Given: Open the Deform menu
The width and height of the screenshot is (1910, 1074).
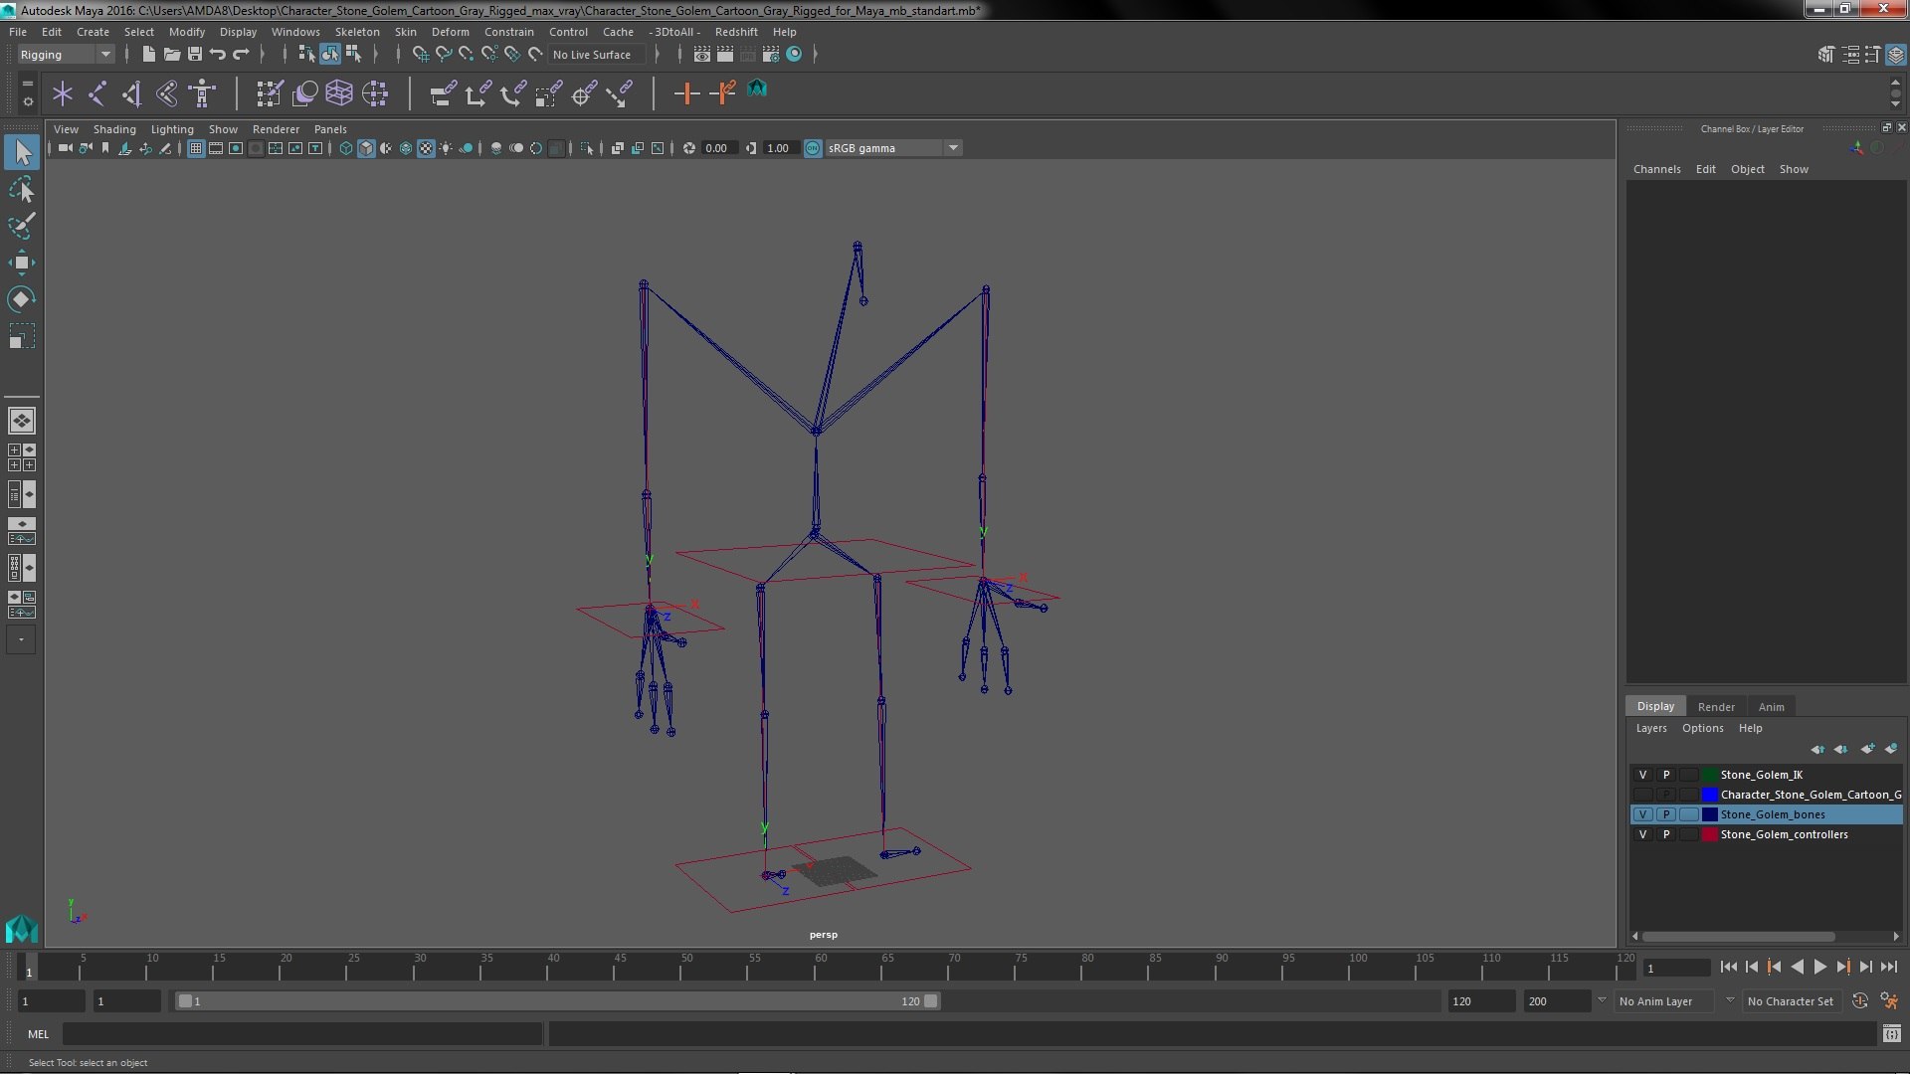Looking at the screenshot, I should point(450,32).
